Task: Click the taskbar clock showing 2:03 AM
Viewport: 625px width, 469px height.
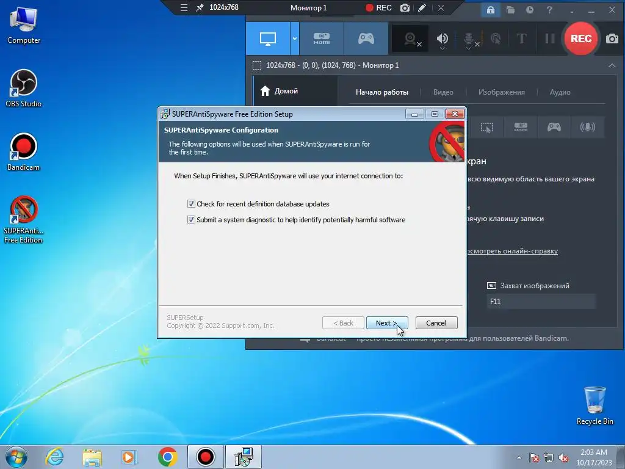Action: pyautogui.click(x=594, y=457)
